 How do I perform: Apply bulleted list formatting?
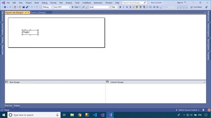pyautogui.click(x=151, y=7)
